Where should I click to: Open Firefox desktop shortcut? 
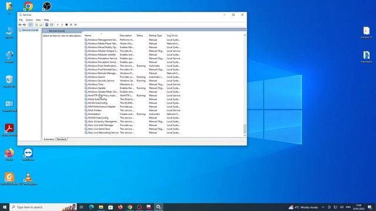pyautogui.click(x=9, y=154)
